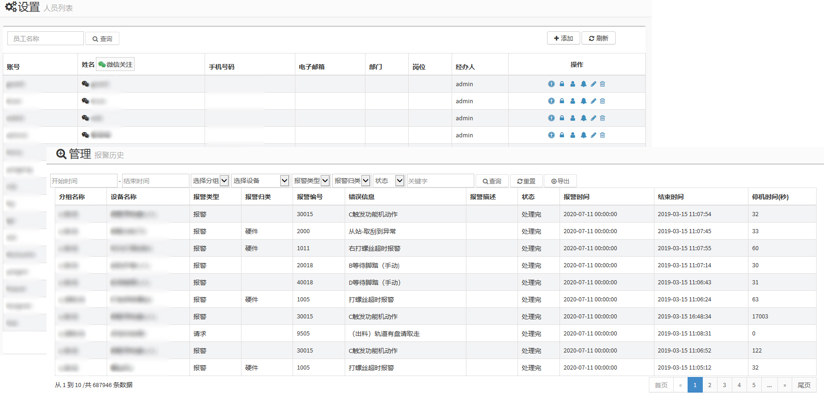Go to page 3 of alarm history
824x394 pixels.
coord(724,385)
